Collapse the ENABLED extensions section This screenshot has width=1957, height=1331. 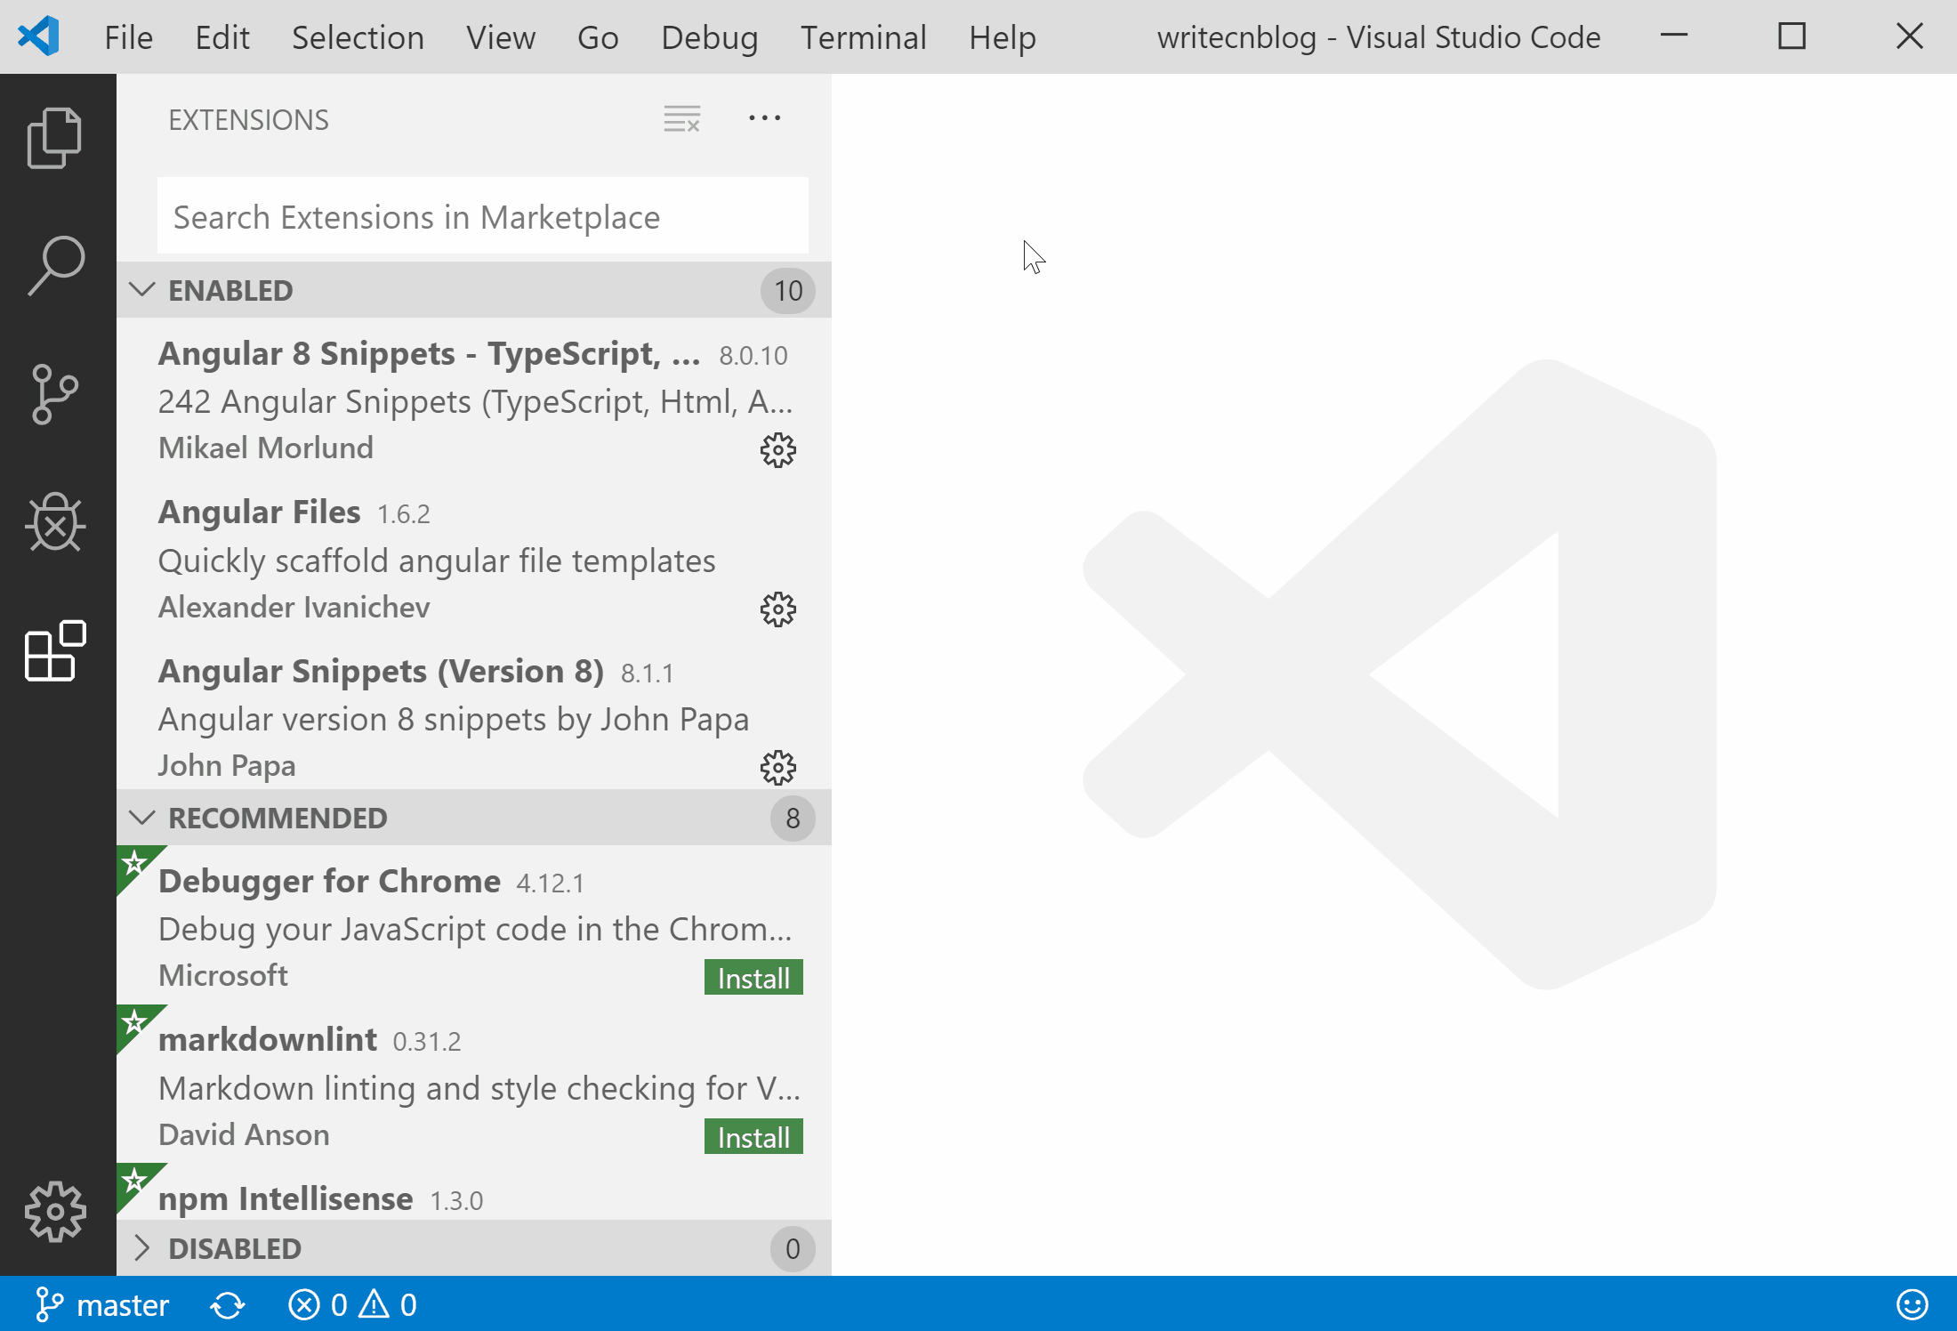[142, 290]
